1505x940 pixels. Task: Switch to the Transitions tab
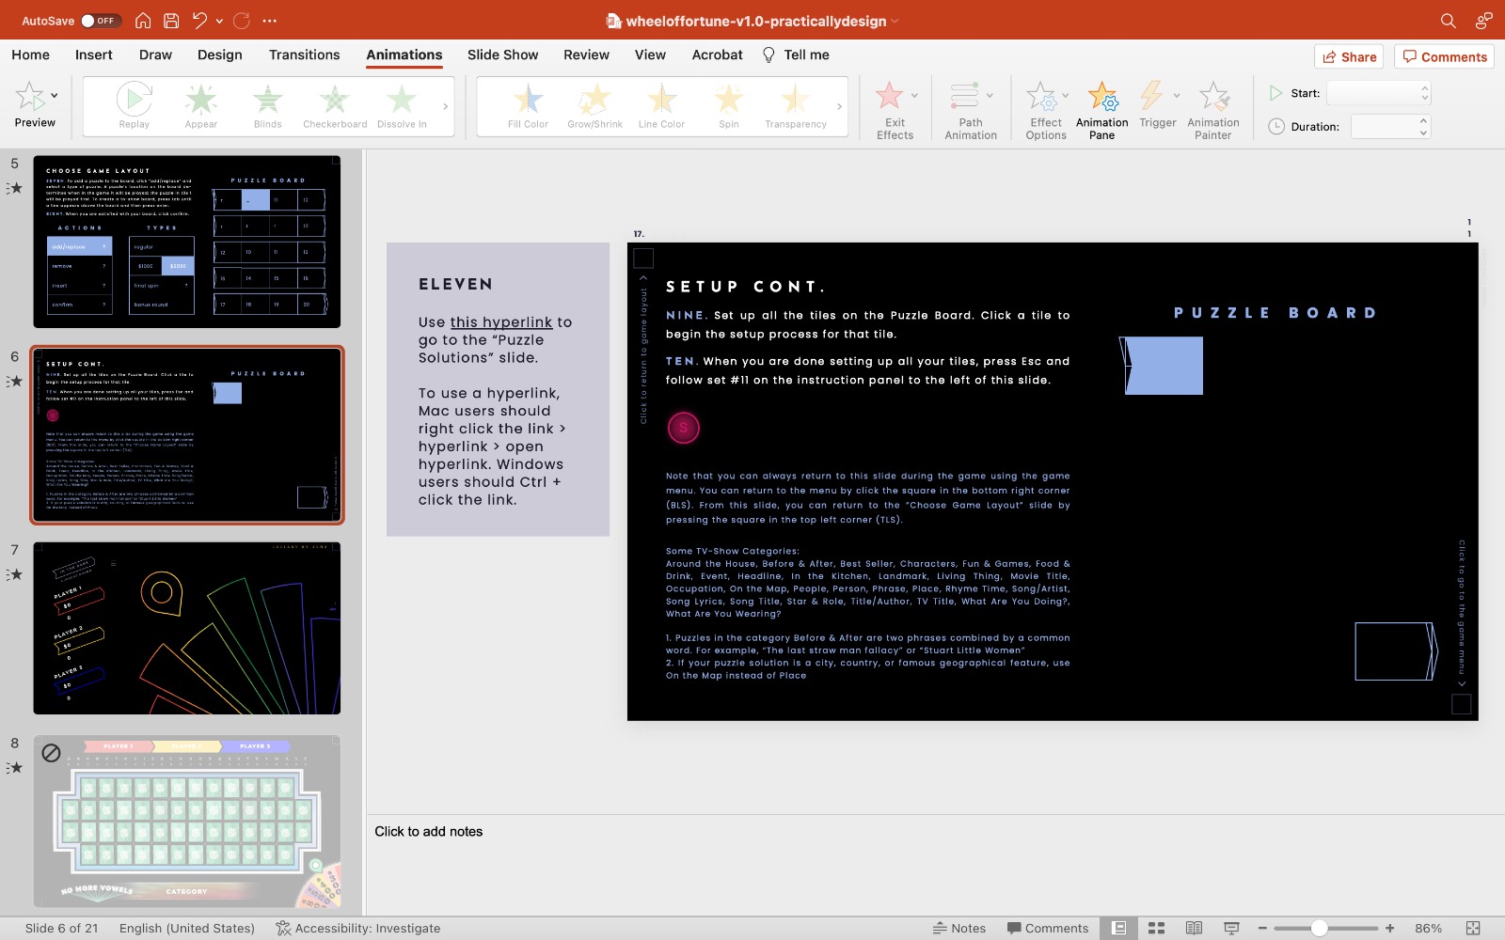point(305,55)
